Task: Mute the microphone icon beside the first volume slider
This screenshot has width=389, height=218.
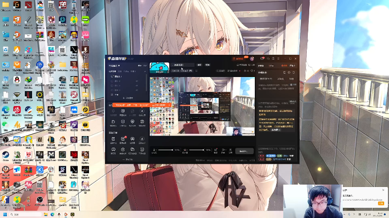Action: [154, 150]
